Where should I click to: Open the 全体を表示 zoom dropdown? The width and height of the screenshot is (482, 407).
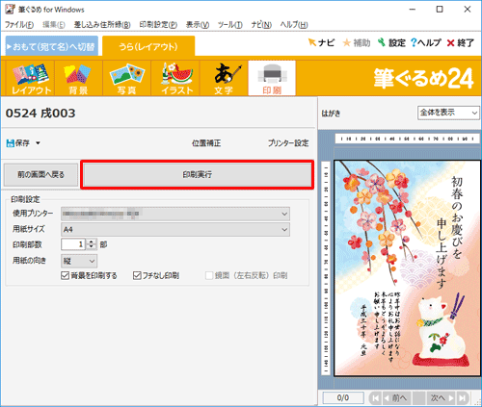click(448, 113)
